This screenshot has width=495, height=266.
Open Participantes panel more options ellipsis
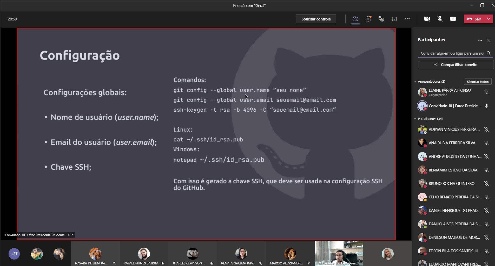point(480,41)
